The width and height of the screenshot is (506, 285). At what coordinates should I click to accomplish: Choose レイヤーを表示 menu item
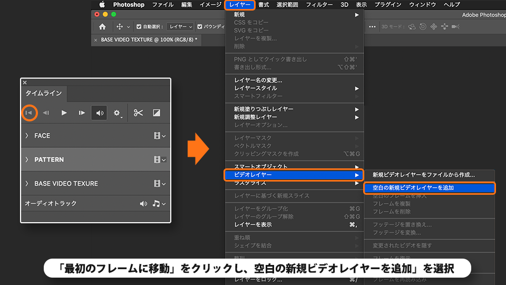point(295,225)
